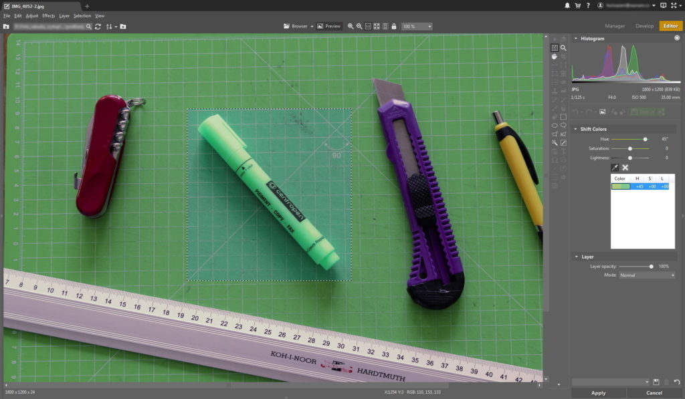
Task: Open the account name dropdown arrow
Action: click(654, 5)
